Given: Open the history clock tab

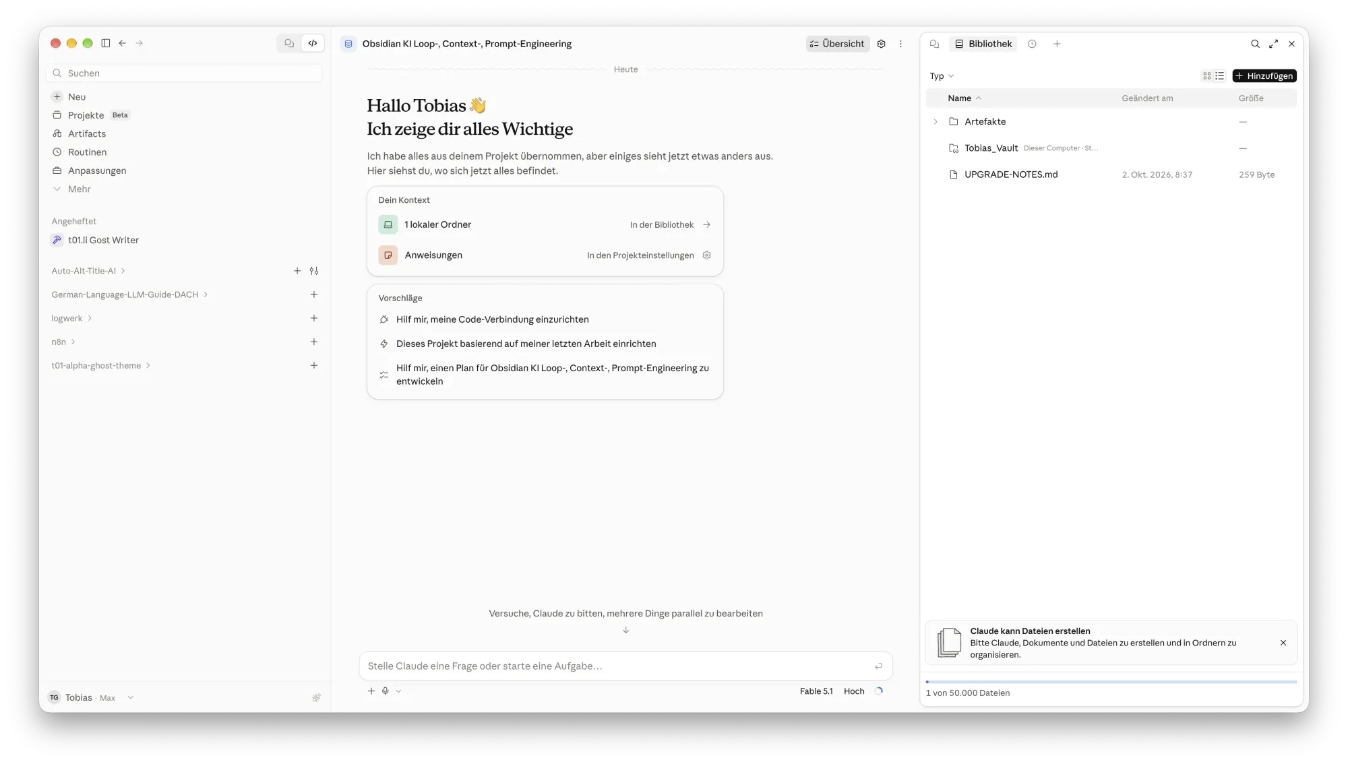Looking at the screenshot, I should (x=1032, y=44).
